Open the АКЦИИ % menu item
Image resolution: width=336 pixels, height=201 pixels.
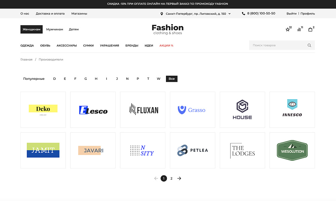click(x=166, y=46)
